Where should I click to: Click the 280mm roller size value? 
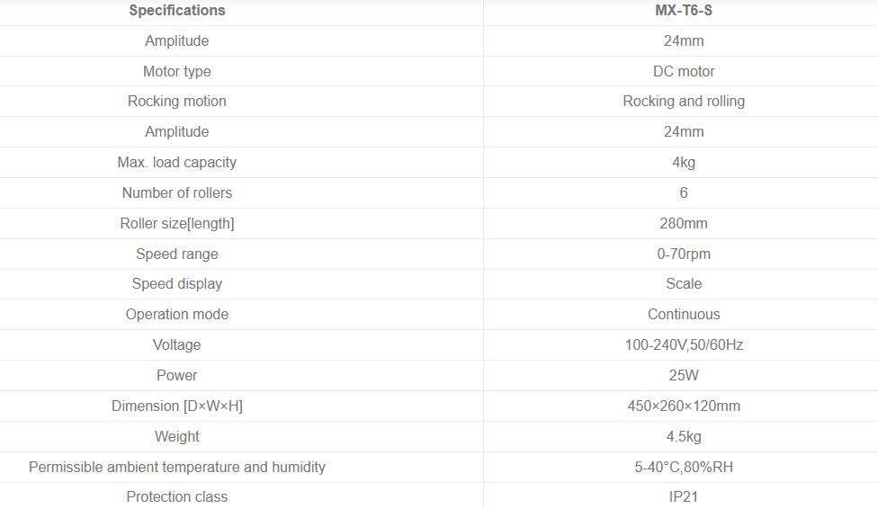684,223
